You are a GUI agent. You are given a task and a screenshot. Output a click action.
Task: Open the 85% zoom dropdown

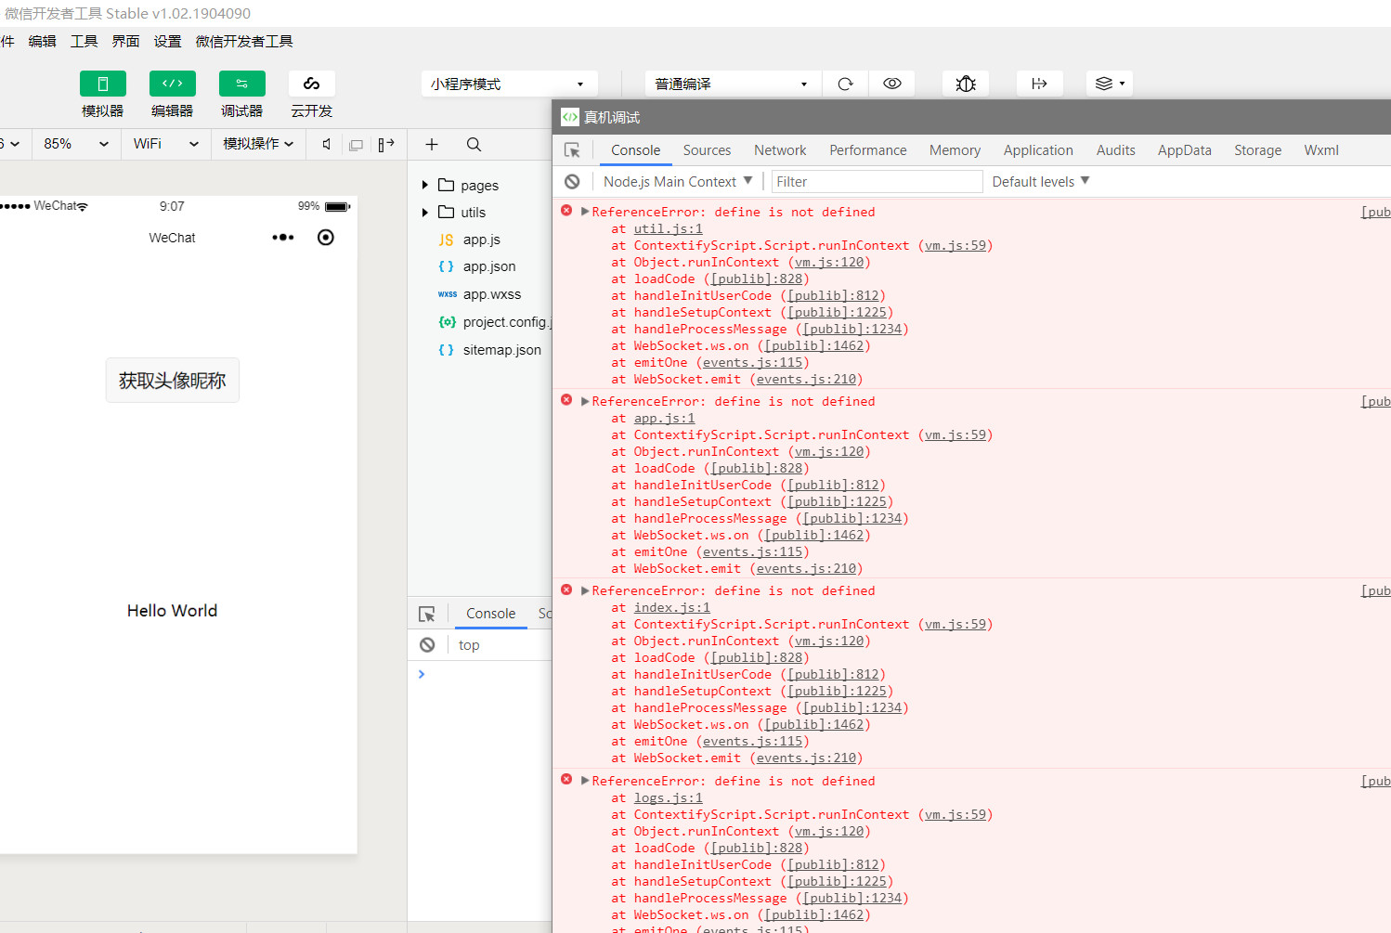tap(76, 144)
